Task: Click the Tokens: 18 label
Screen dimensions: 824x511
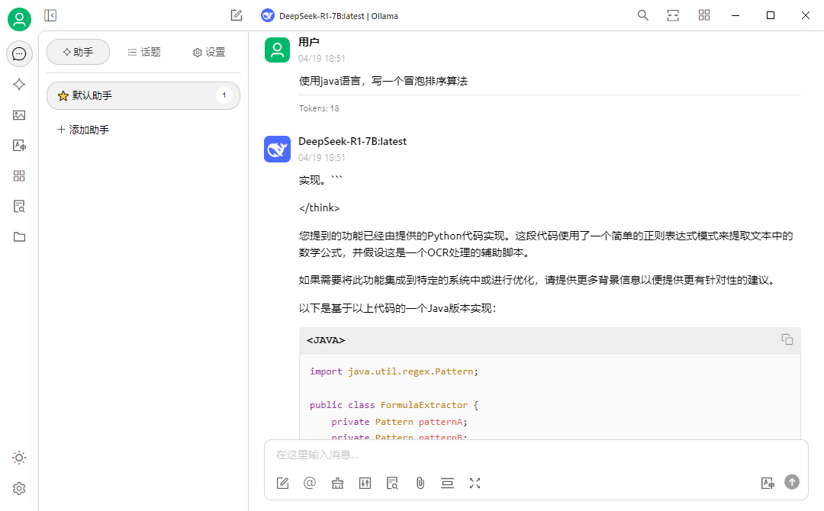Action: point(319,109)
